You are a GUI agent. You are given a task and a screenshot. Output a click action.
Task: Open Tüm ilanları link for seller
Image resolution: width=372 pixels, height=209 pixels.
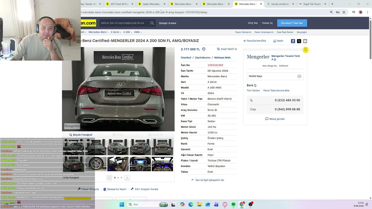click(x=253, y=91)
